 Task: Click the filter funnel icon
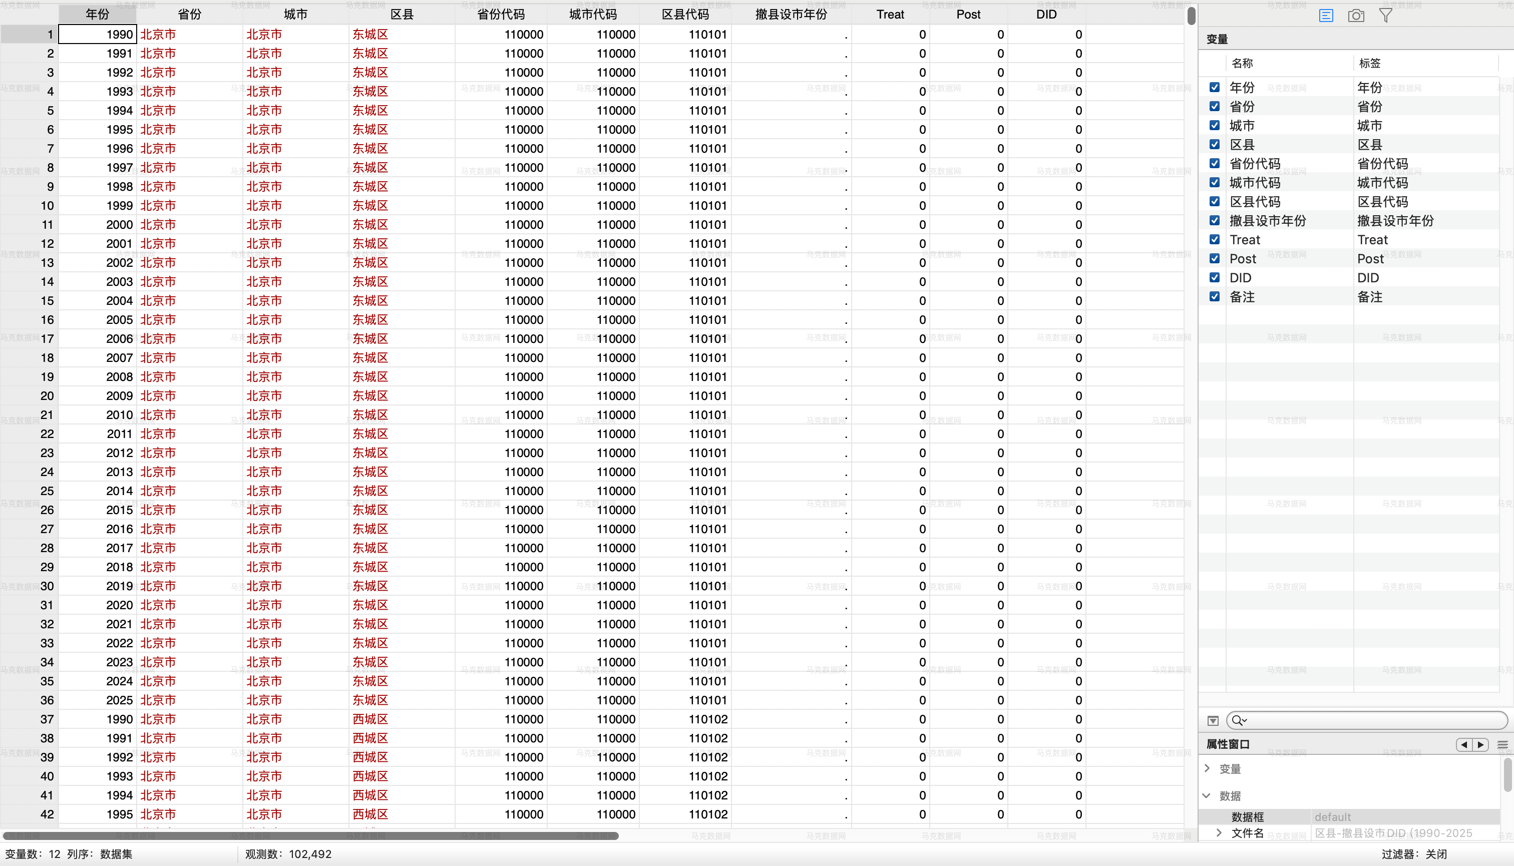tap(1385, 16)
